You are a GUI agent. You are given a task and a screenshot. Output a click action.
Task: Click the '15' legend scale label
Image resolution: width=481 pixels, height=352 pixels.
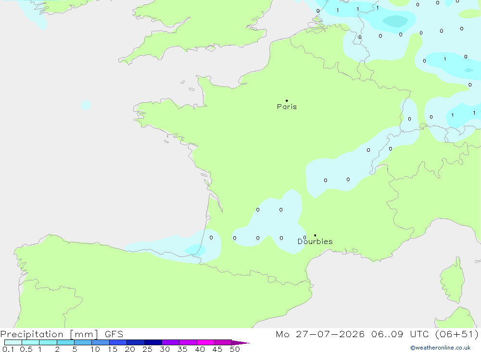click(x=113, y=349)
